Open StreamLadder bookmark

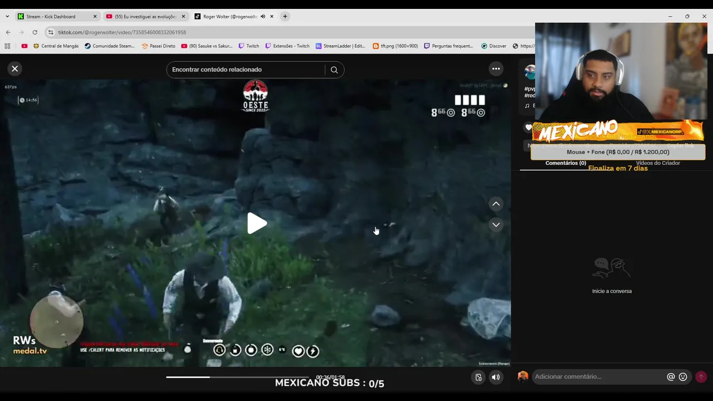pos(340,46)
